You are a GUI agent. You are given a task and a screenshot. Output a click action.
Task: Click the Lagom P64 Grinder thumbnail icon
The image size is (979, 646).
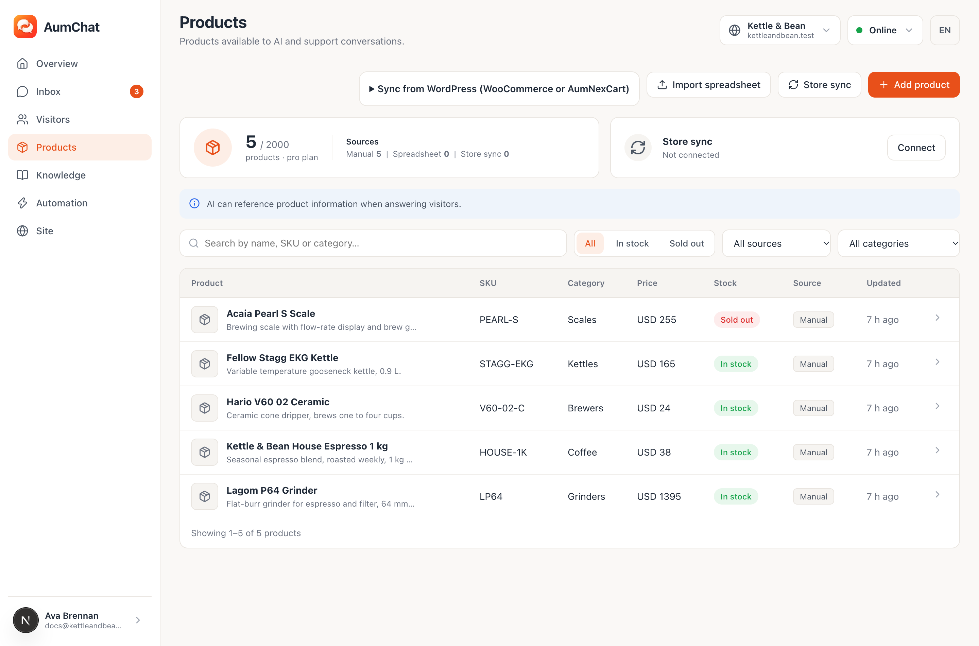click(205, 496)
